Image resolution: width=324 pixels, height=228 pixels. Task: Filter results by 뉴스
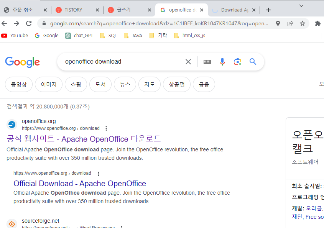click(x=125, y=84)
